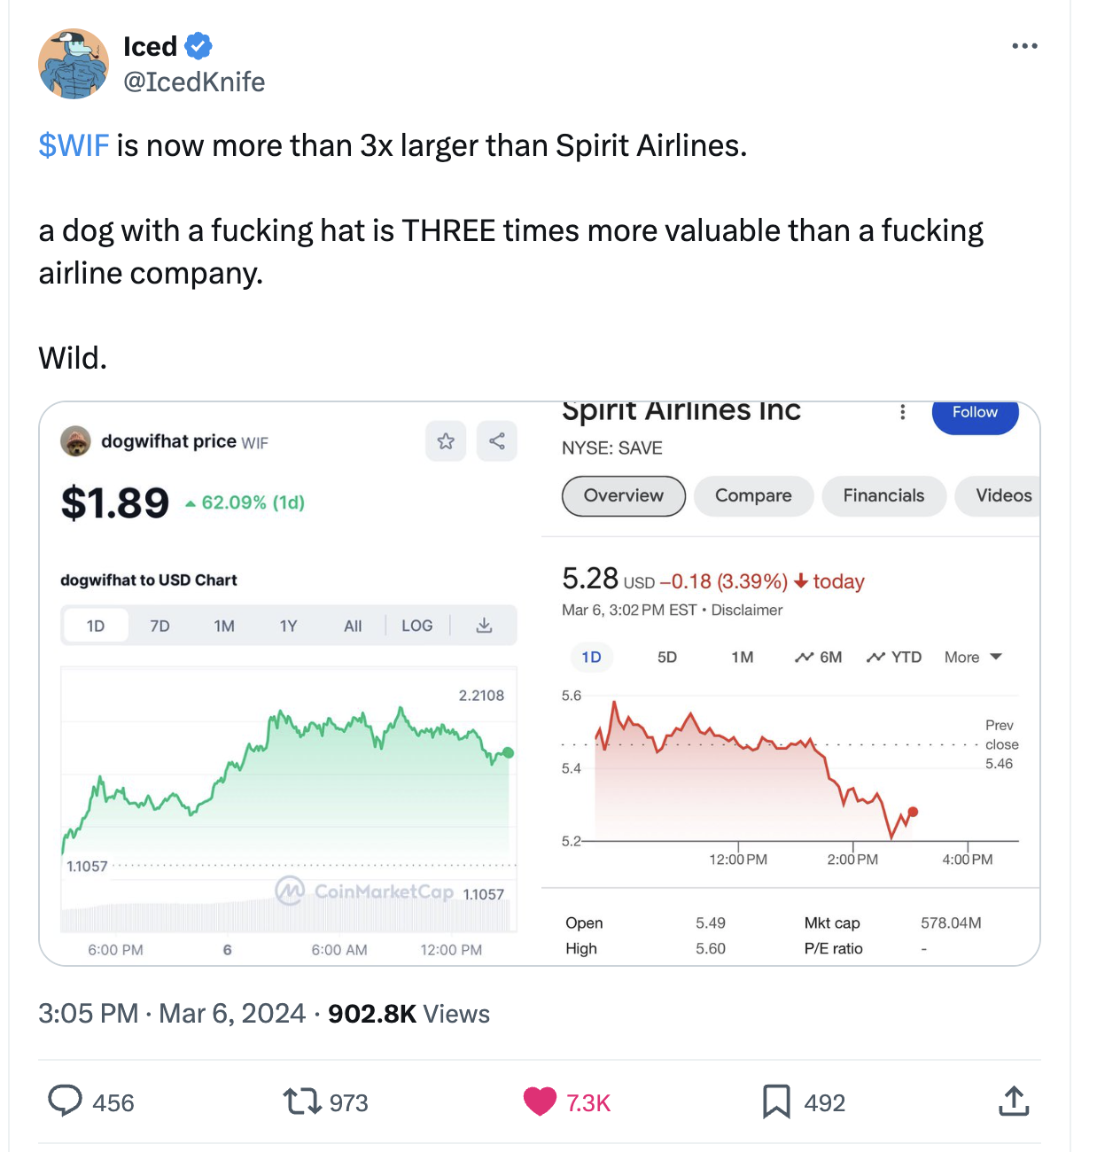Open Iced's profile avatar

(x=74, y=64)
